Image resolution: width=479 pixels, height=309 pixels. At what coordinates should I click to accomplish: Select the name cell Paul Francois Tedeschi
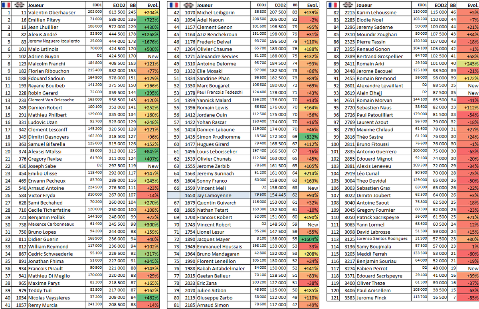[224, 93]
